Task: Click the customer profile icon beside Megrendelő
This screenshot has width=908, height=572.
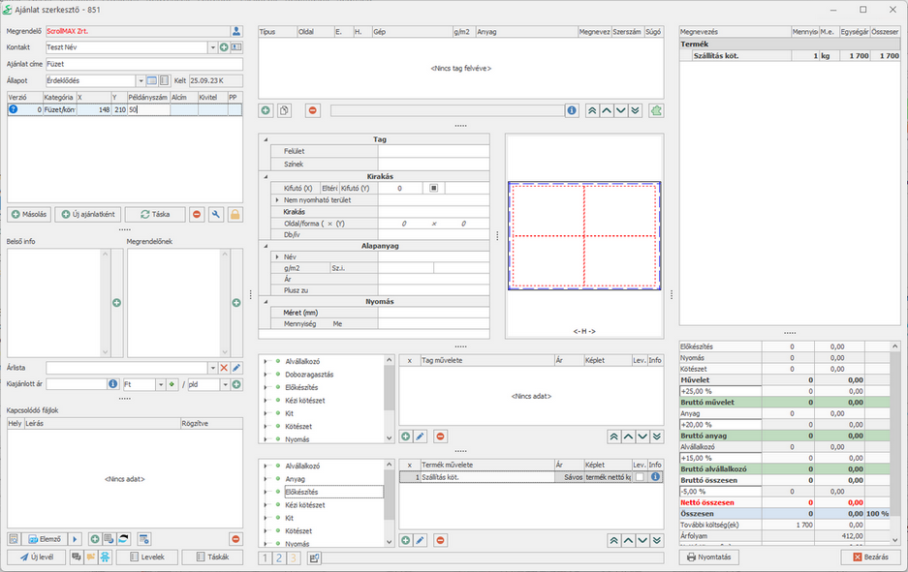Action: pos(236,31)
